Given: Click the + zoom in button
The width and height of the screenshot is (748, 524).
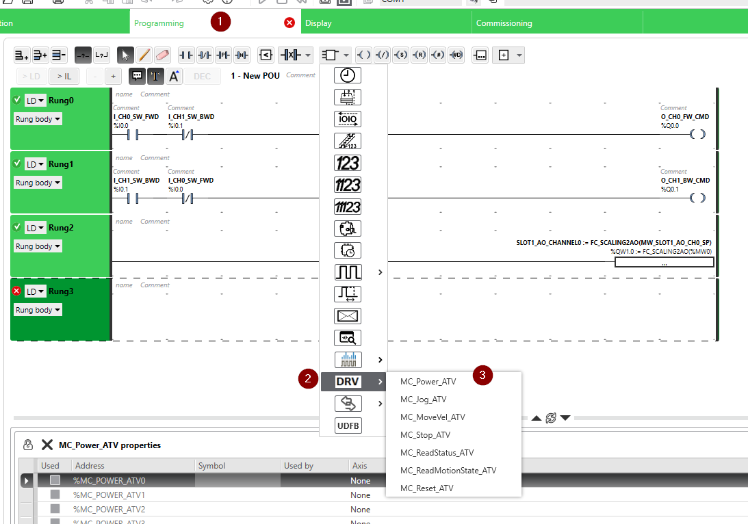Looking at the screenshot, I should point(113,77).
